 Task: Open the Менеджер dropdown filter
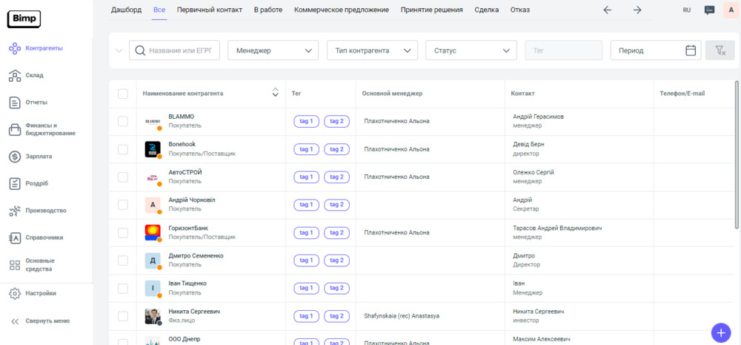click(273, 50)
